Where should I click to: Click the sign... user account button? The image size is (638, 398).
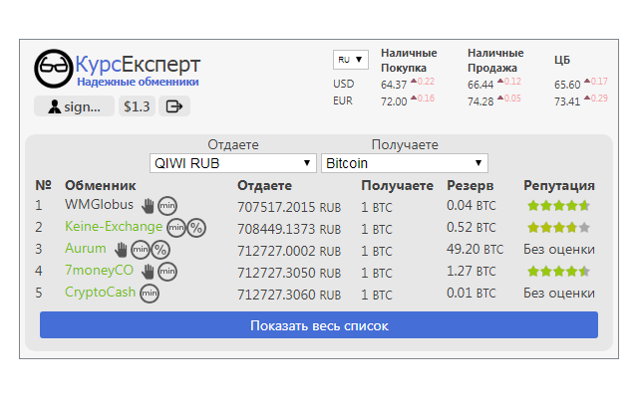[74, 106]
